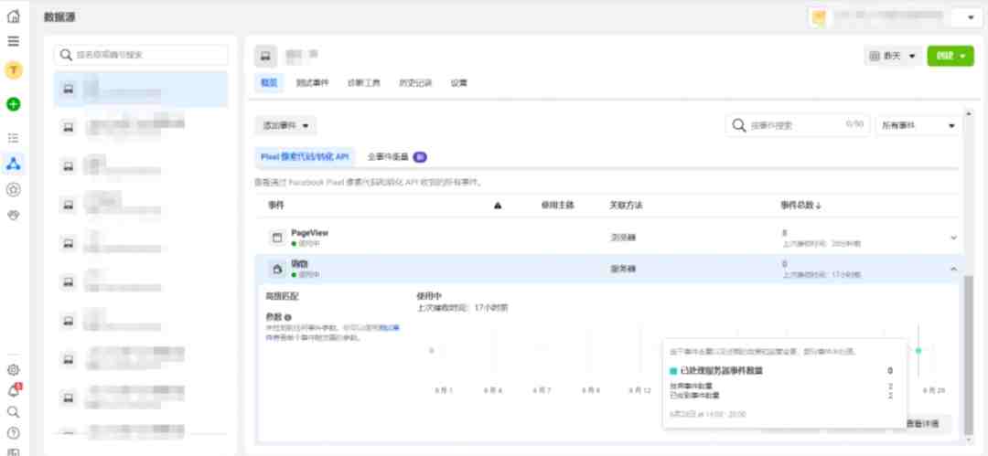988x456 pixels.
Task: Click the yellow T account avatar
Action: pos(13,70)
